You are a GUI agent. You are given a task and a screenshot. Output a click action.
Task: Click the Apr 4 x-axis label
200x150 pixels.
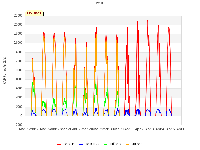160,129
